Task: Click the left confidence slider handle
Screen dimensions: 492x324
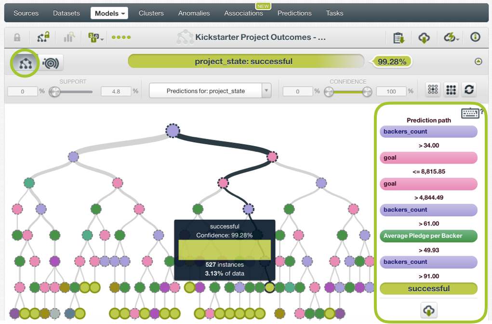Action: coord(329,92)
